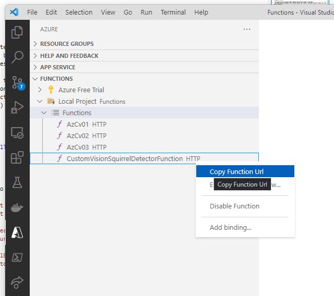Open the Explorer view in activity bar

17,32
